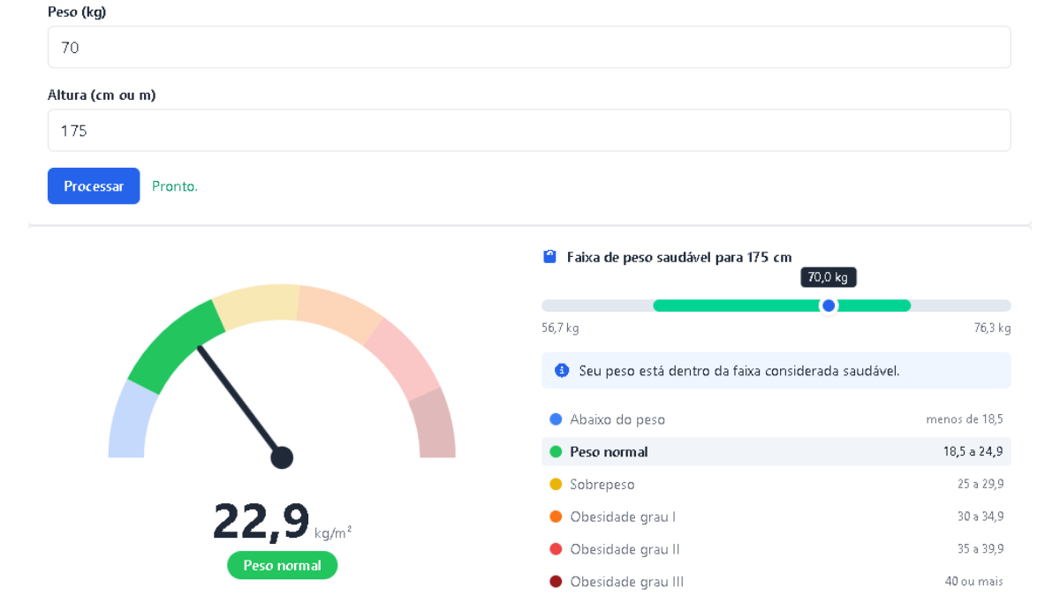
Task: Click the blue weight slider handle
Action: [829, 306]
